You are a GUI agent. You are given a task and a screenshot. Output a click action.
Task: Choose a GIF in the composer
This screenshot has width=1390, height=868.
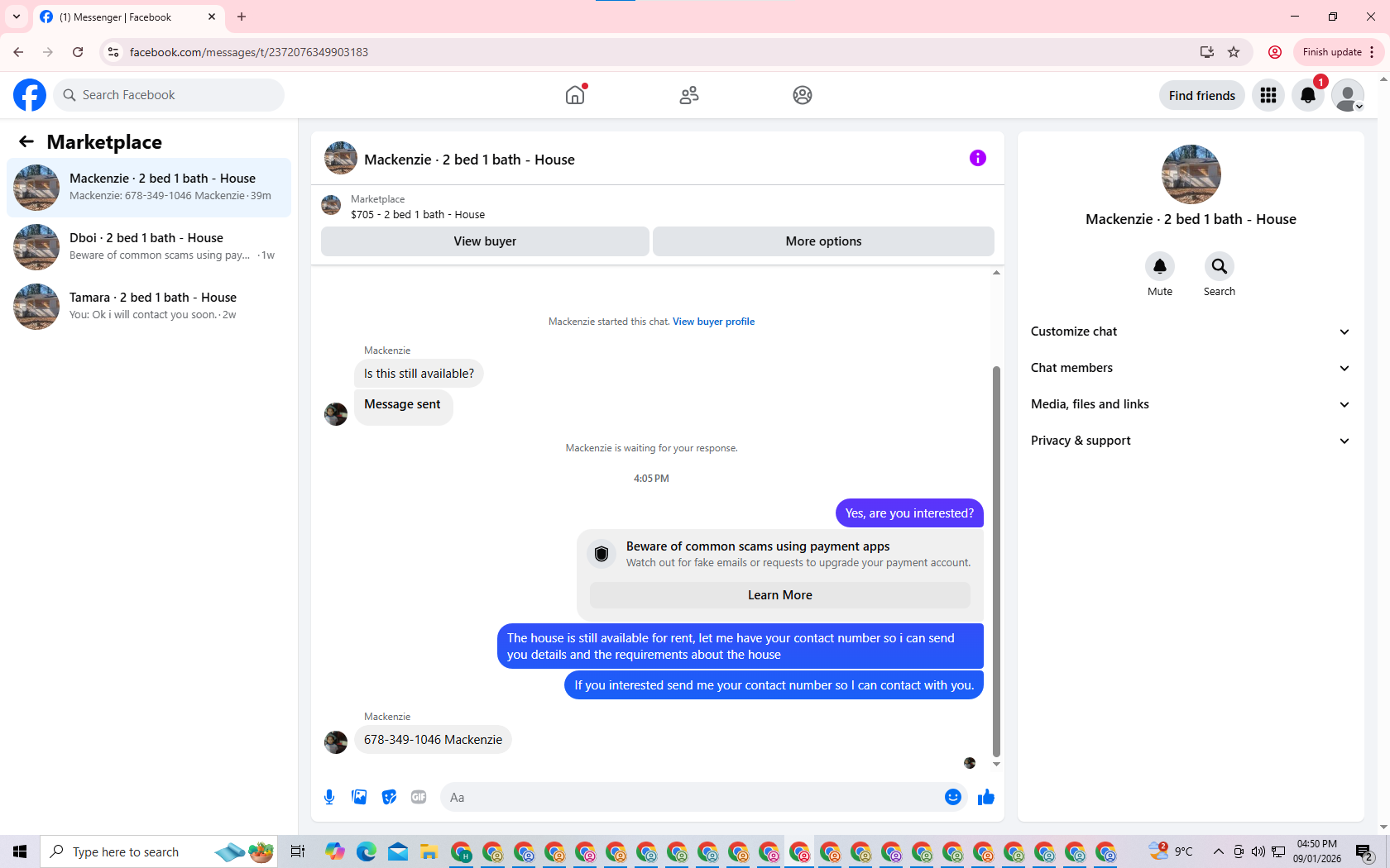[x=419, y=797]
